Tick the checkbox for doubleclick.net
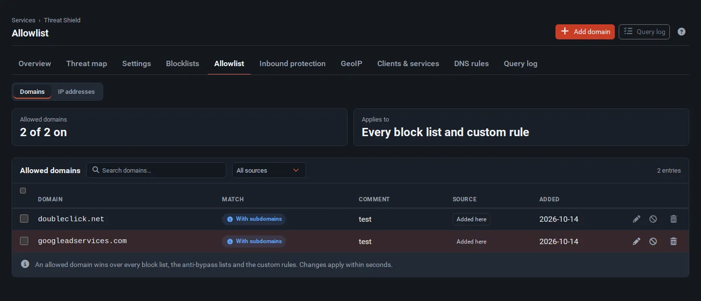Image resolution: width=701 pixels, height=301 pixels. [24, 219]
